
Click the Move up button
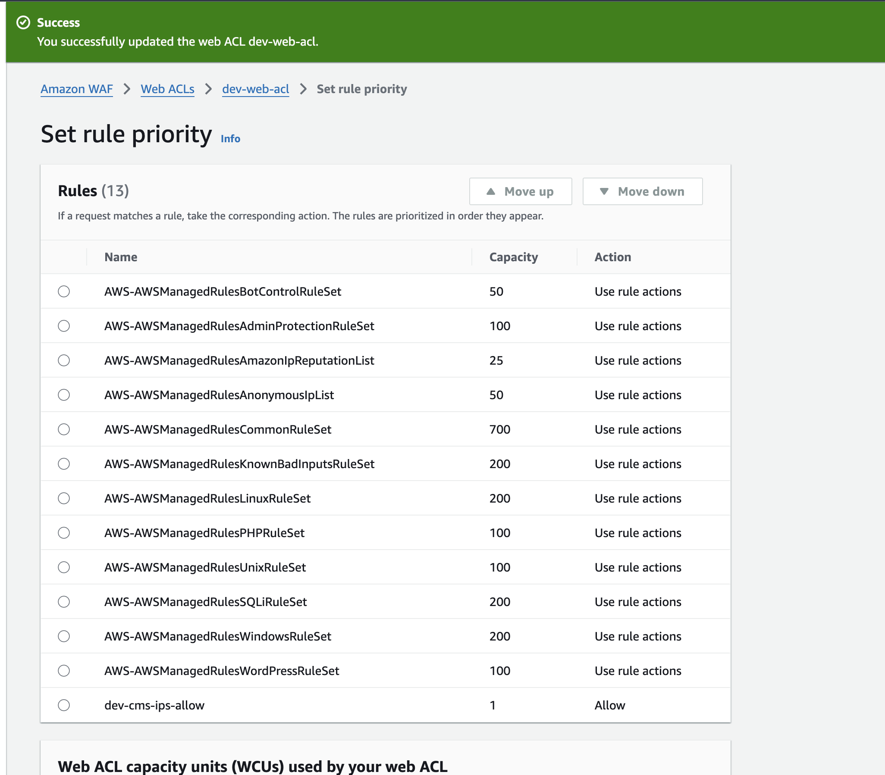click(x=520, y=191)
